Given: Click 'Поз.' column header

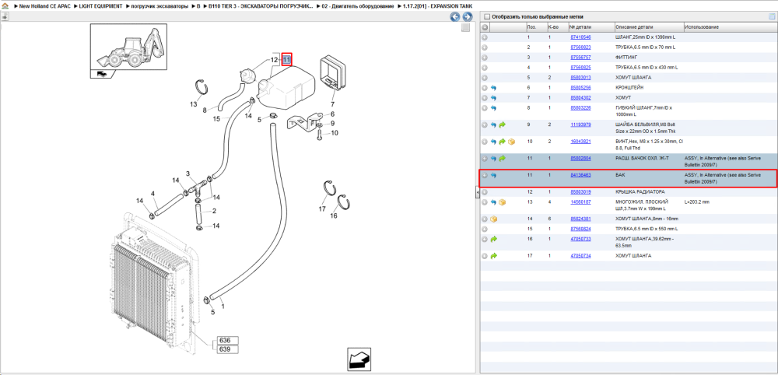Looking at the screenshot, I should (x=531, y=26).
